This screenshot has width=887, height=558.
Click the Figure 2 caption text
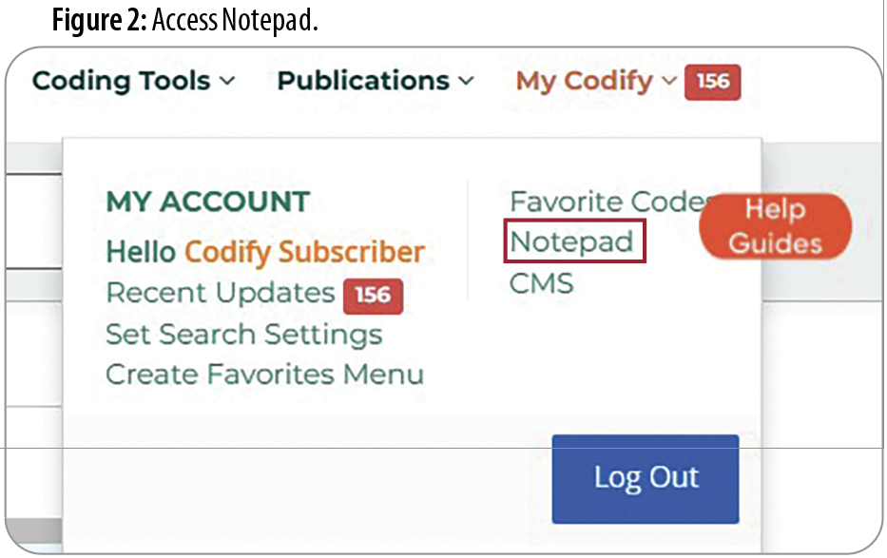tap(185, 20)
